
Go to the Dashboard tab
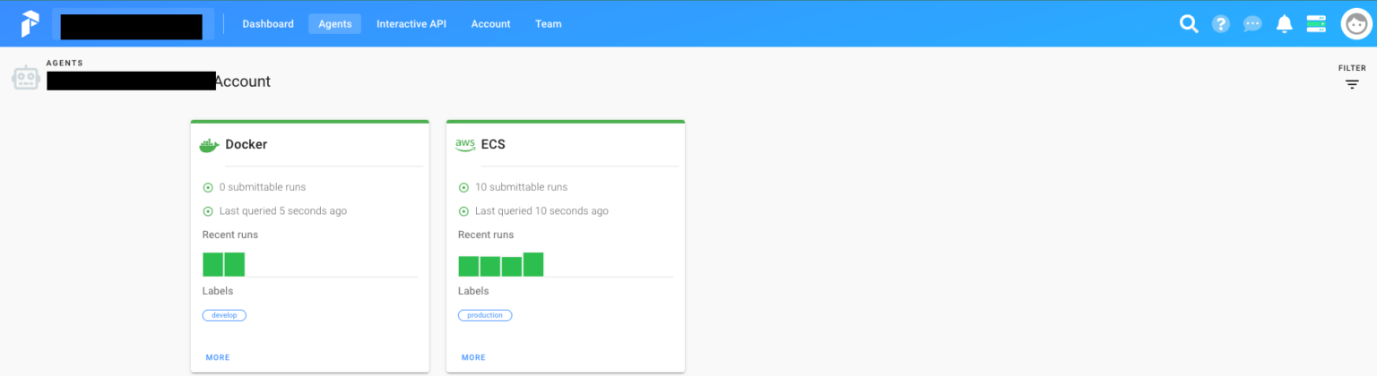268,24
